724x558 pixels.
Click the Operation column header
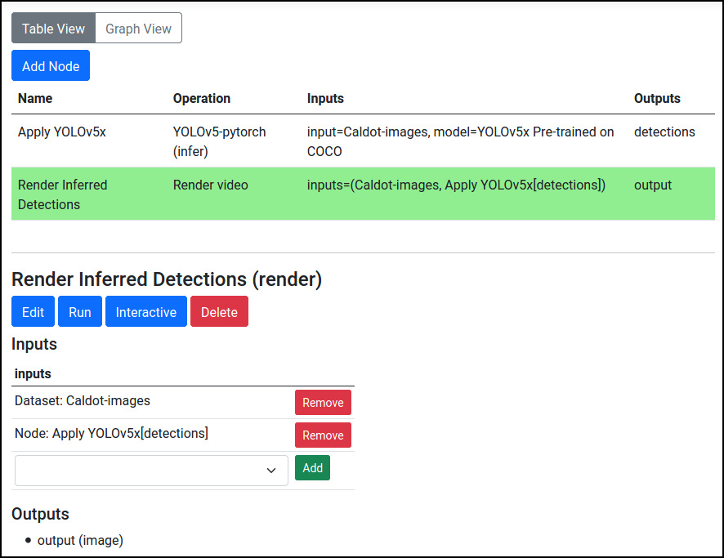[202, 98]
